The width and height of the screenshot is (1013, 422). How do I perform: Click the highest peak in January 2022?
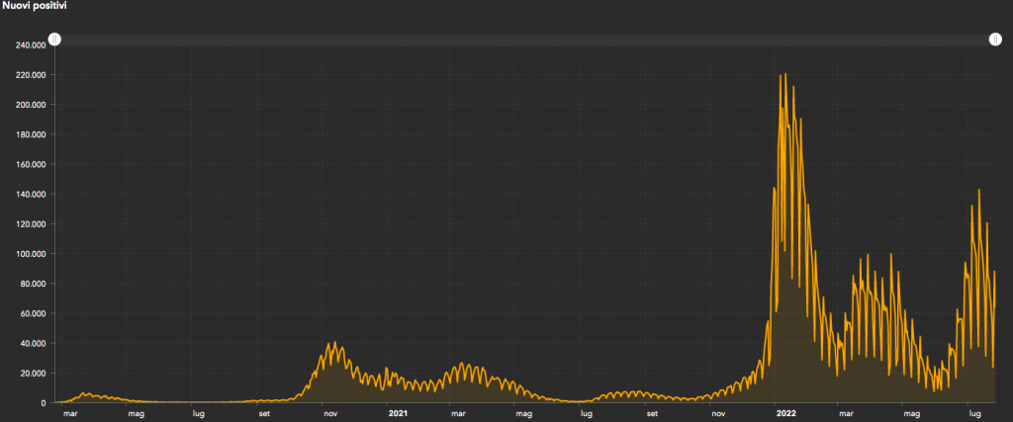click(784, 75)
